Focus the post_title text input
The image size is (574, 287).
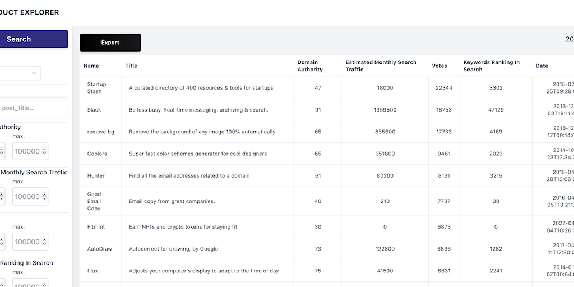(x=34, y=108)
